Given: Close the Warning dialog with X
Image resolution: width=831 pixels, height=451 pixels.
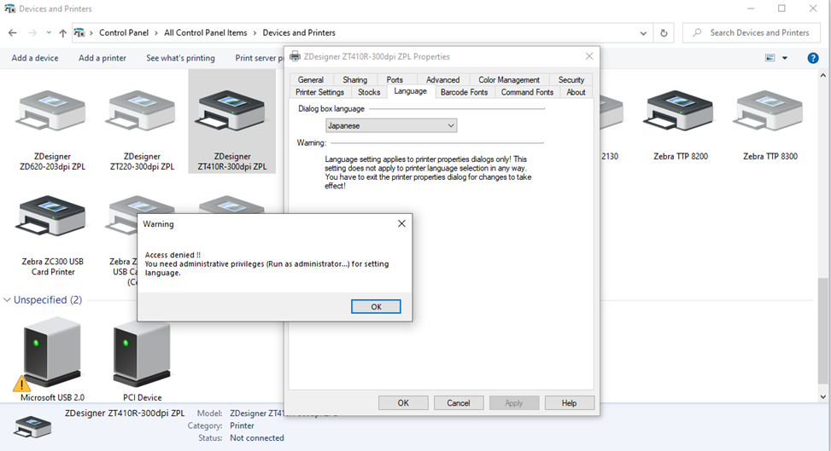Looking at the screenshot, I should 401,223.
